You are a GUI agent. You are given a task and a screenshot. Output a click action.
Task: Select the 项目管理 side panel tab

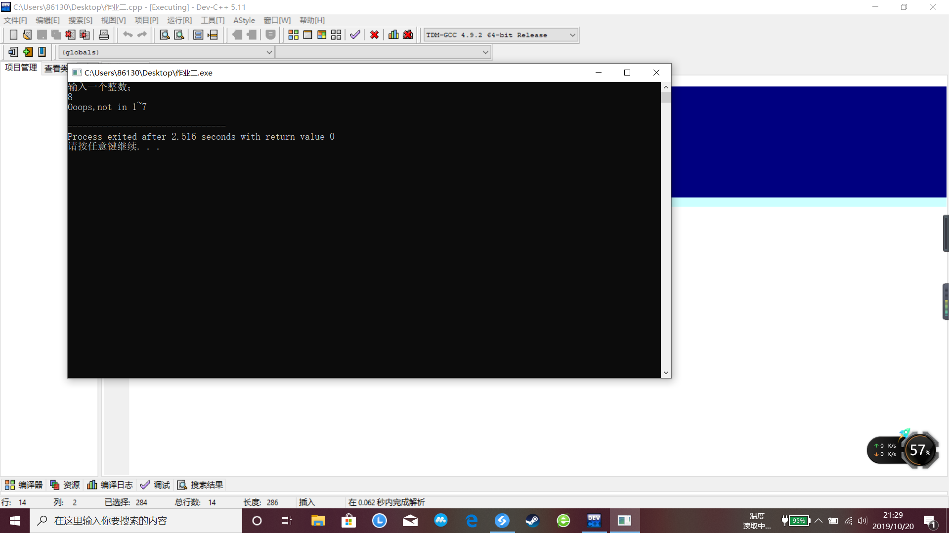point(21,68)
